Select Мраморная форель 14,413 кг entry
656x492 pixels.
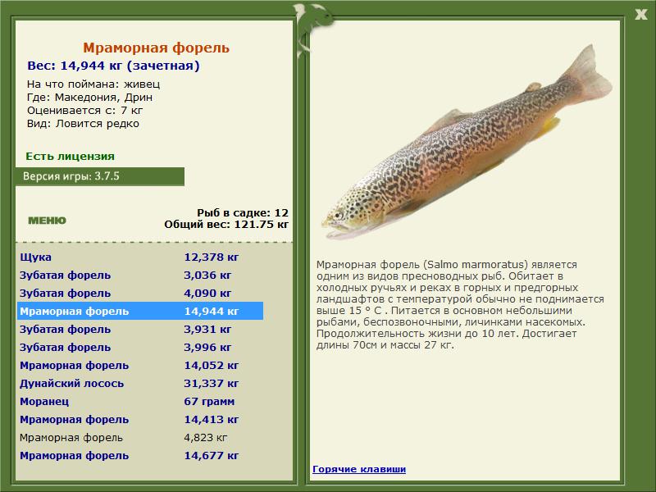[x=139, y=420]
